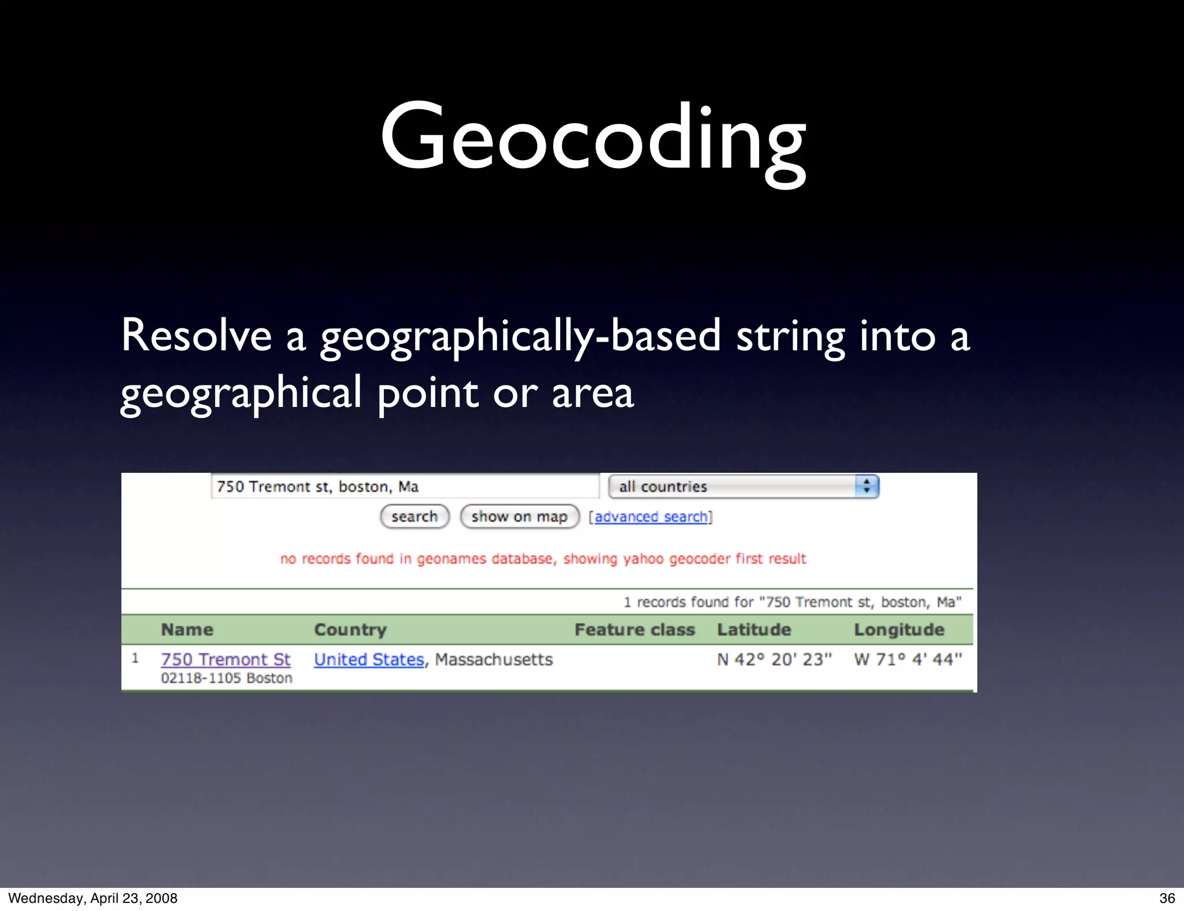Click the longitude value W 71° 4' 44"
The height and width of the screenshot is (911, 1184).
coord(908,659)
